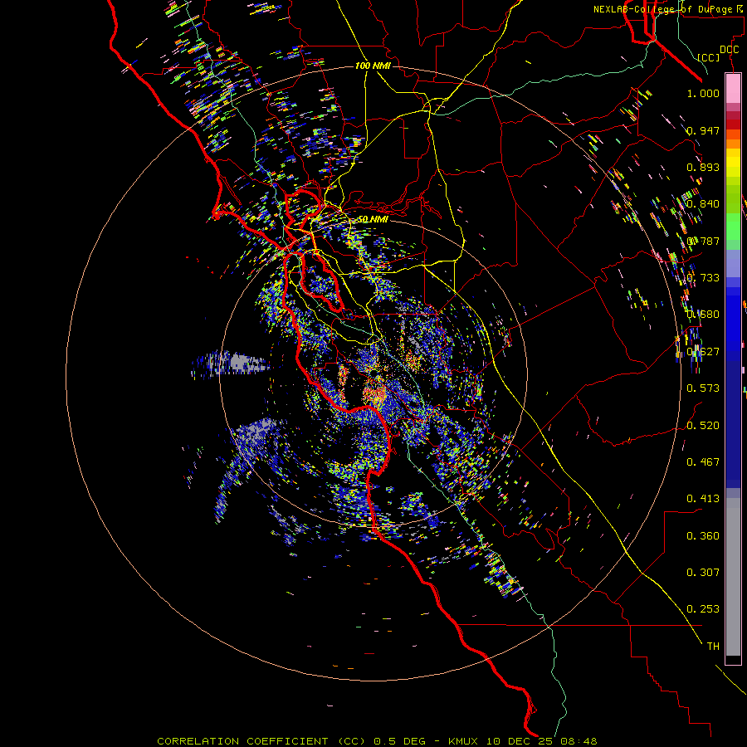Click the Correlation Coefficient KMUX caption at the bottom
This screenshot has width=747, height=747.
tap(377, 741)
